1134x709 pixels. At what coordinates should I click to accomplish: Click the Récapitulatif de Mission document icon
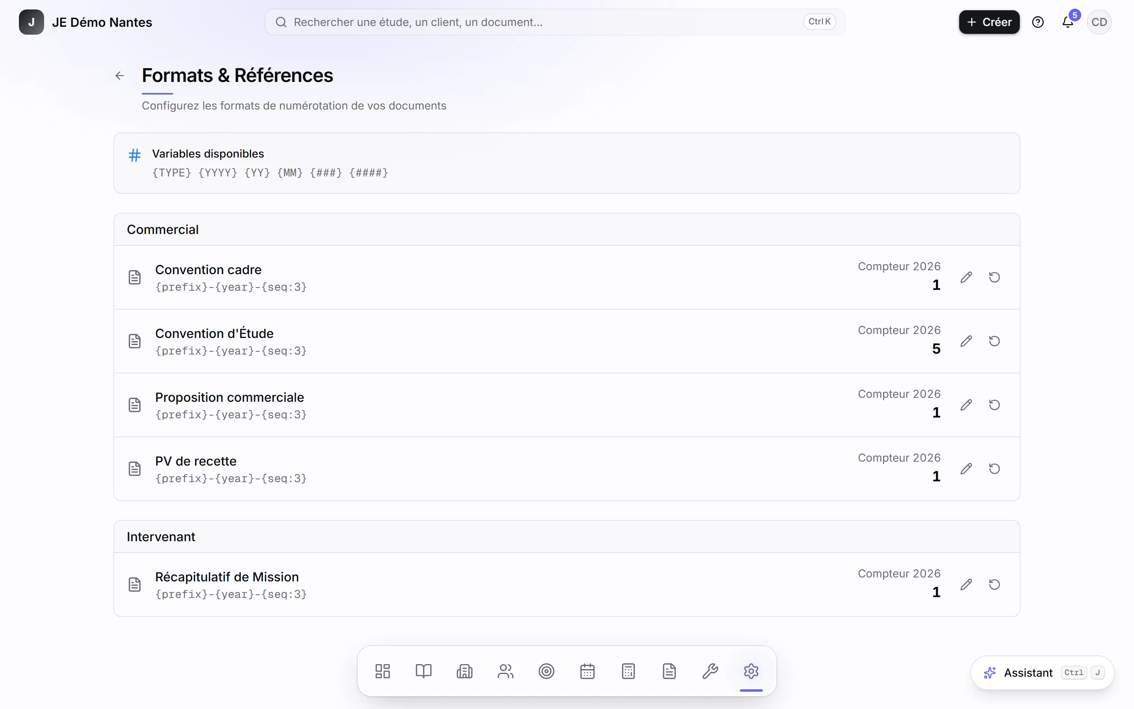pyautogui.click(x=135, y=584)
